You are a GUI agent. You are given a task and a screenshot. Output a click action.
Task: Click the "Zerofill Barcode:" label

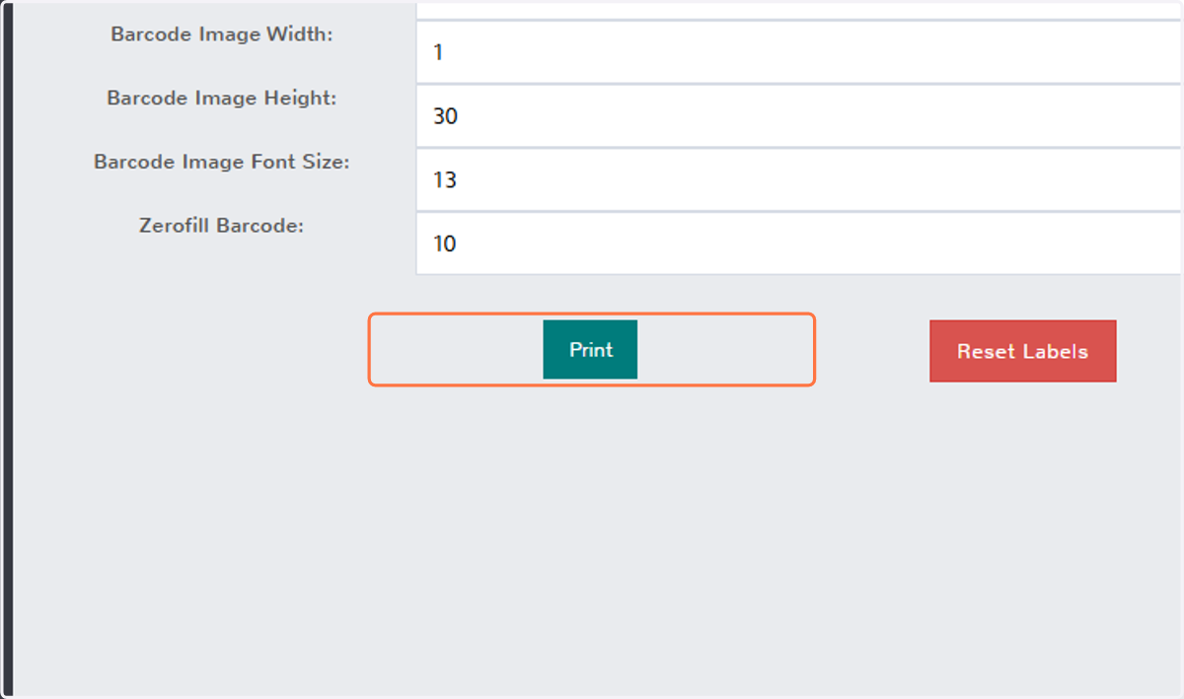click(222, 225)
